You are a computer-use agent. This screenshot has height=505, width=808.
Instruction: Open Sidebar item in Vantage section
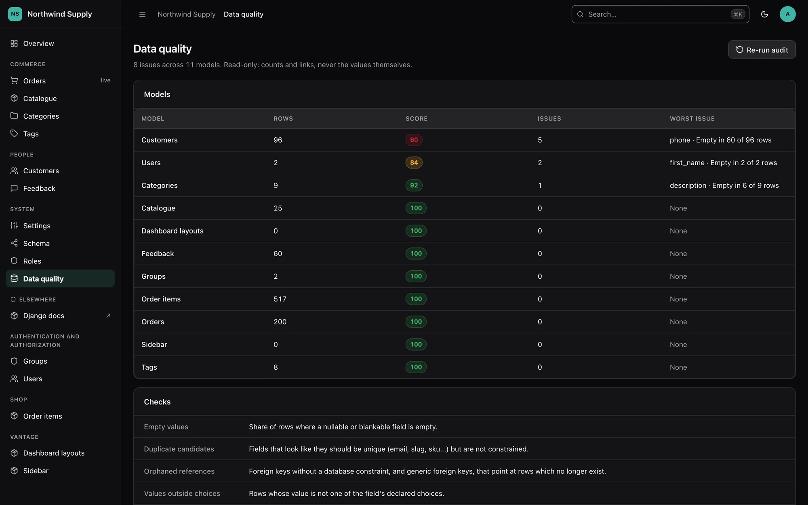click(61, 471)
